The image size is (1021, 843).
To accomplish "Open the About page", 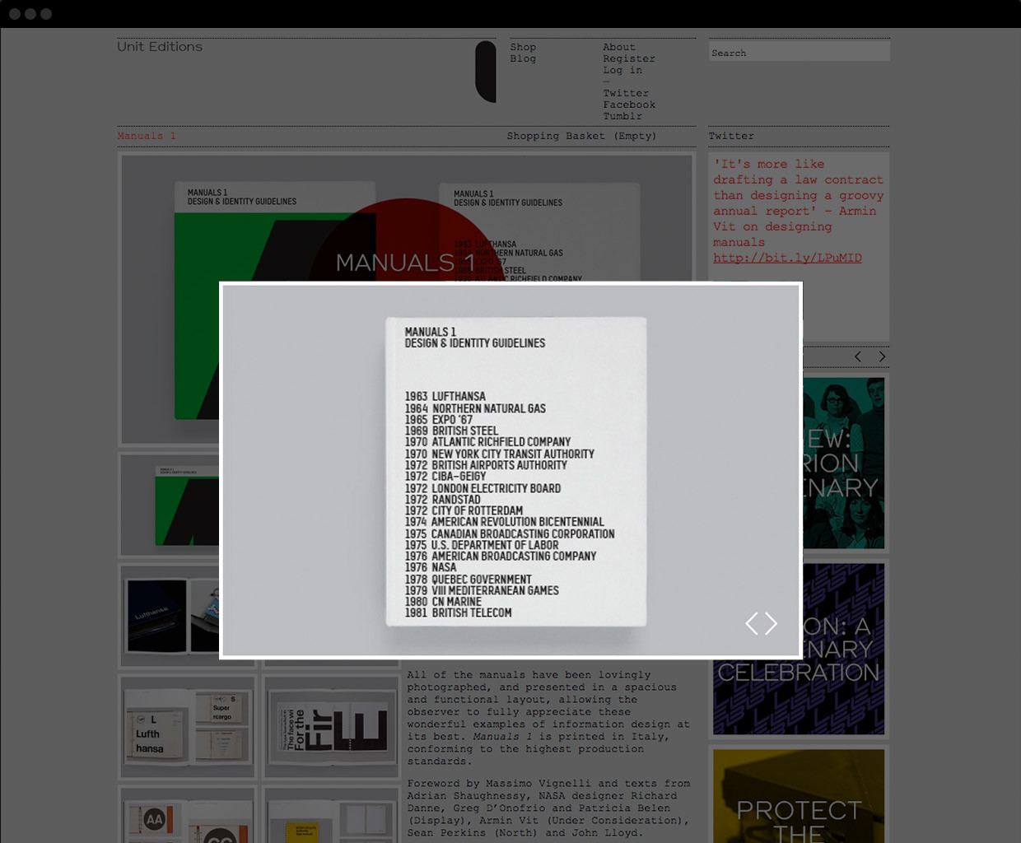I will pyautogui.click(x=619, y=47).
